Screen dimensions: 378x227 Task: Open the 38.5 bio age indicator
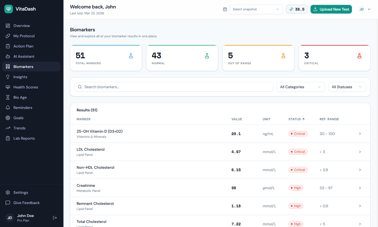296,9
